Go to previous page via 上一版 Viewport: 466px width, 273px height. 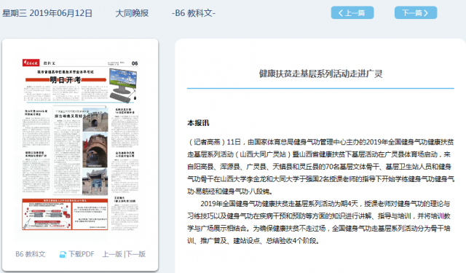[112, 254]
